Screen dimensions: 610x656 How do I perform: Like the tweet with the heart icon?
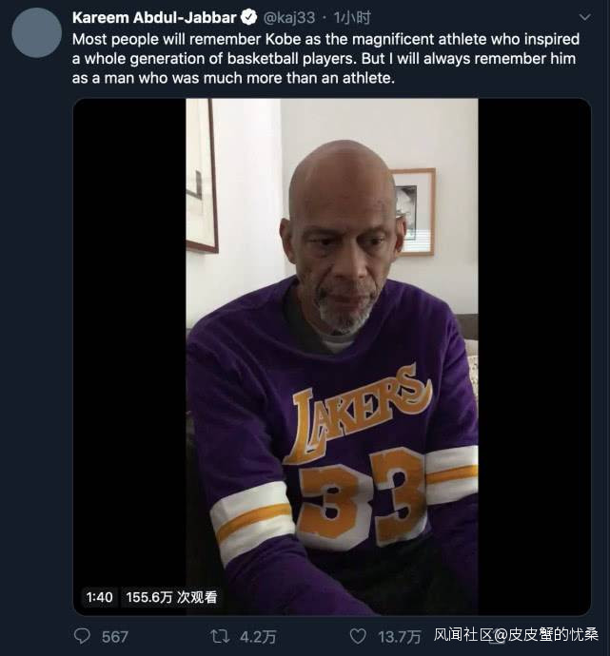click(x=358, y=636)
